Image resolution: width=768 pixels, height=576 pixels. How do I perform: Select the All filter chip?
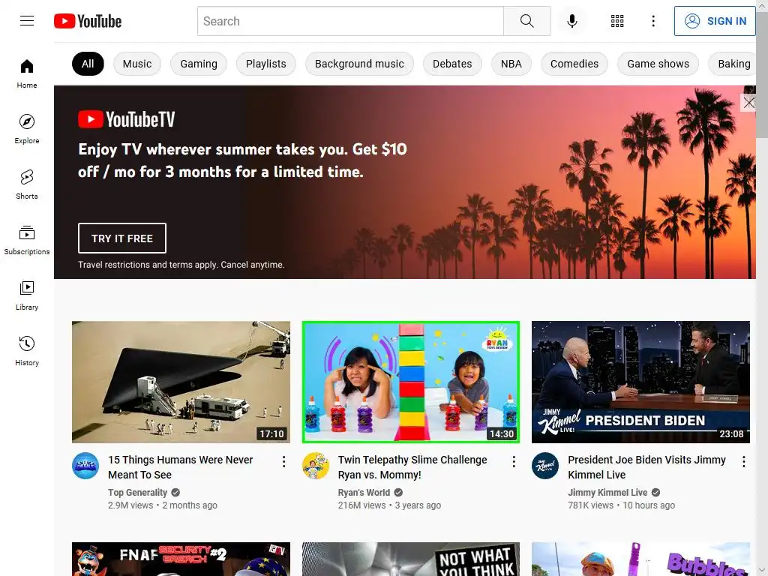point(88,64)
